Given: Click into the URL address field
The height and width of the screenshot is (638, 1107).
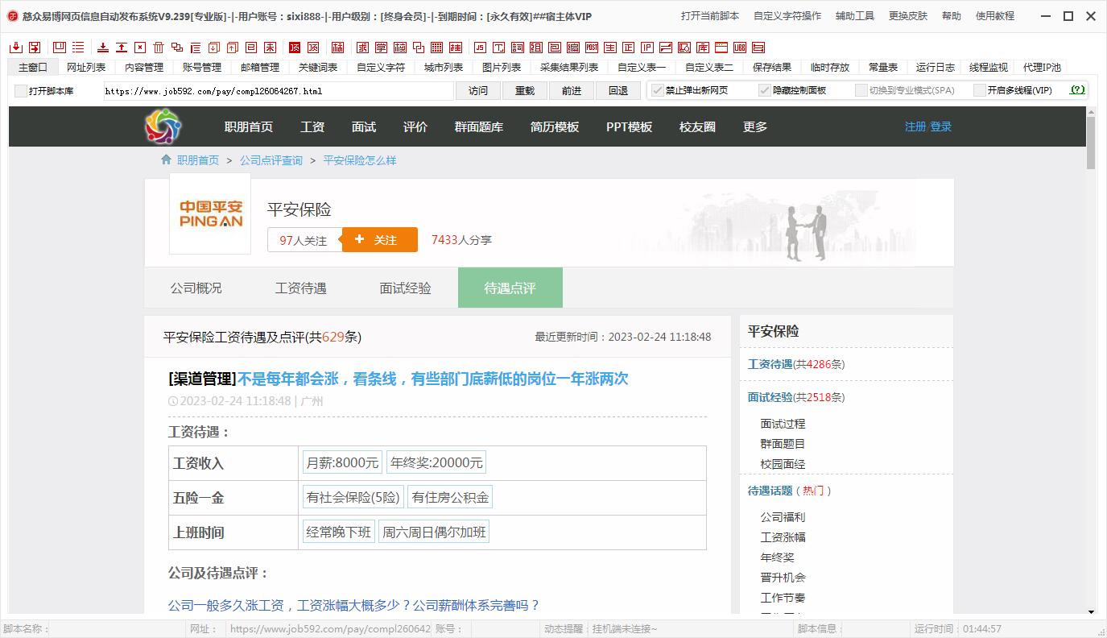Looking at the screenshot, I should pyautogui.click(x=279, y=91).
